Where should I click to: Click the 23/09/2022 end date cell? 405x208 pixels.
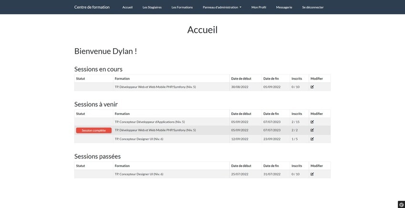[x=272, y=139]
